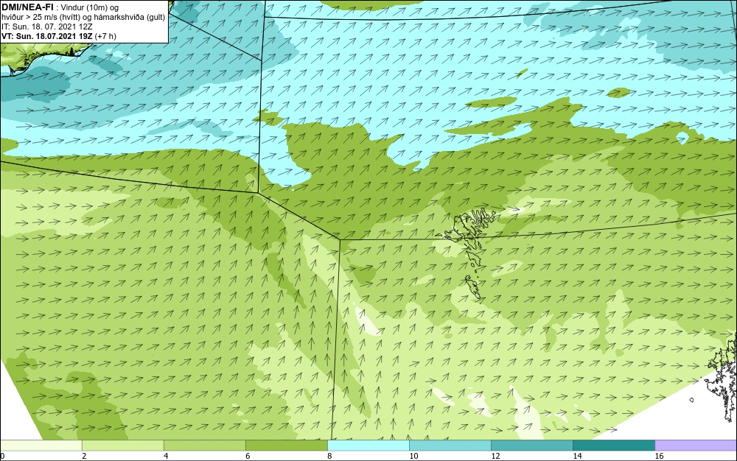This screenshot has width=737, height=461.
Task: Click the 'IT: Sun. 18. 07. 2021 12Z' text
Action: [x=47, y=27]
